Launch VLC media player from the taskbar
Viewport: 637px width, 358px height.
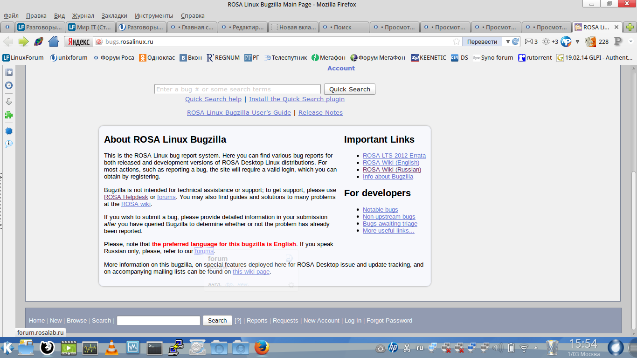pyautogui.click(x=111, y=348)
